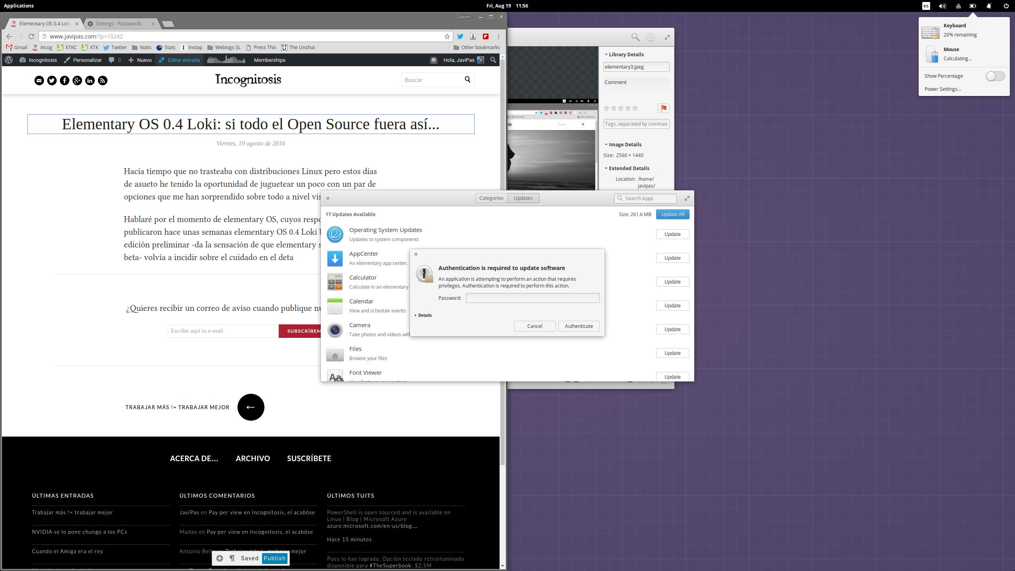The height and width of the screenshot is (571, 1015).
Task: Click the Update All button
Action: click(672, 214)
